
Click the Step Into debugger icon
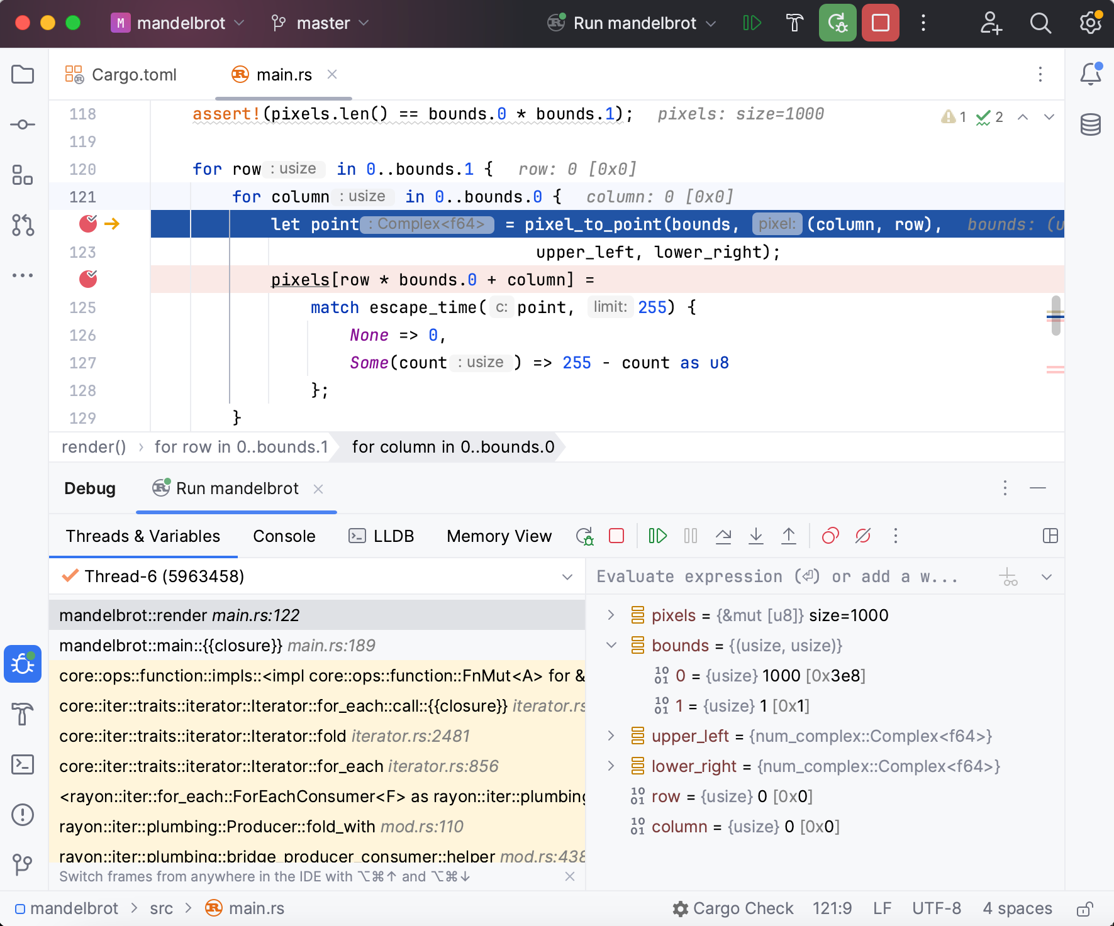[756, 536]
